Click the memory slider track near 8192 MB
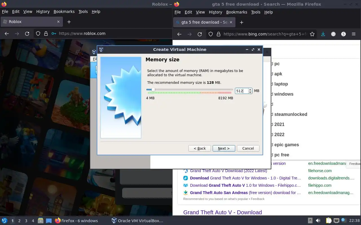This screenshot has width=361, height=225. pyautogui.click(x=231, y=90)
